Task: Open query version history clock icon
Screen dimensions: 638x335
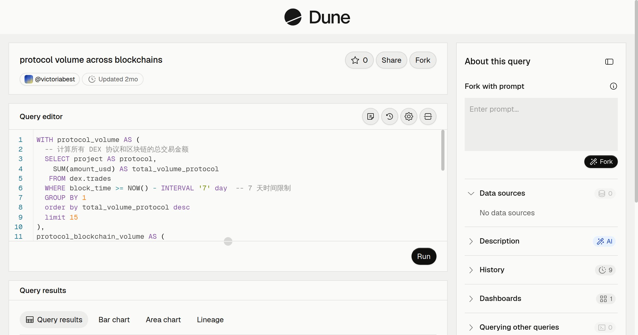Action: 389,116
